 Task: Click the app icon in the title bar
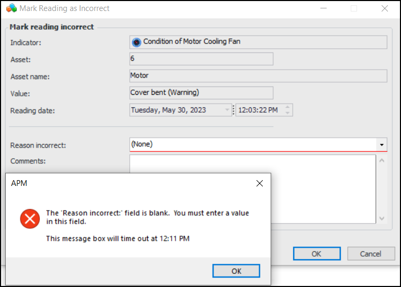pyautogui.click(x=11, y=8)
